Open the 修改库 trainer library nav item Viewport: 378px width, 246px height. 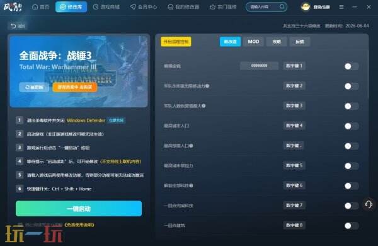click(71, 7)
